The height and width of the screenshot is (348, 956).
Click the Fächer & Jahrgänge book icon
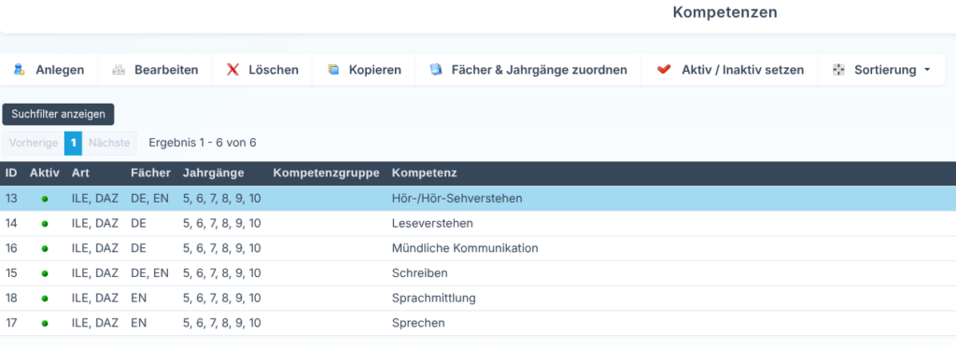coord(435,69)
